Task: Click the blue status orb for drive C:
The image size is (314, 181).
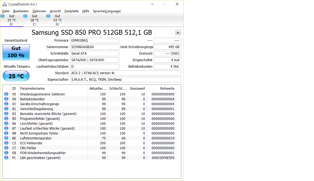Action: [25, 16]
